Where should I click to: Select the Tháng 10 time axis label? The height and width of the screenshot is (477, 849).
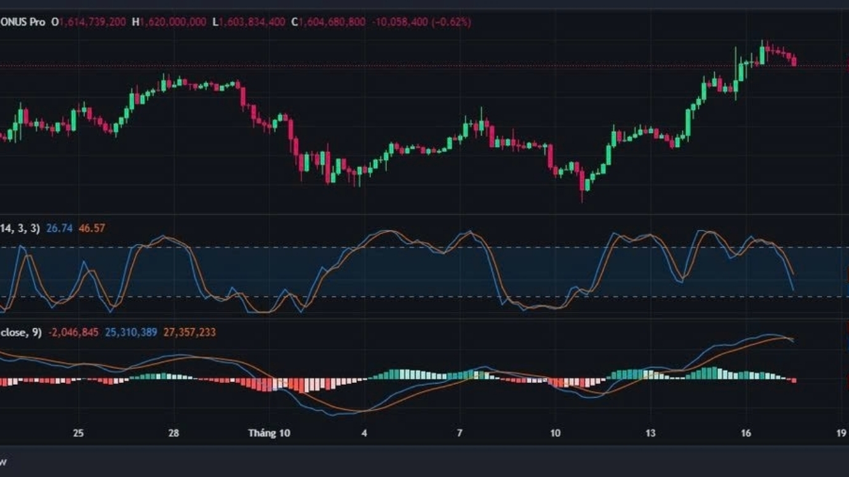point(269,433)
